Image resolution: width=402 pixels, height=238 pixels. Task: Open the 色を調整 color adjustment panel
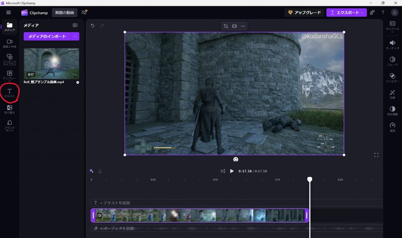point(392,111)
